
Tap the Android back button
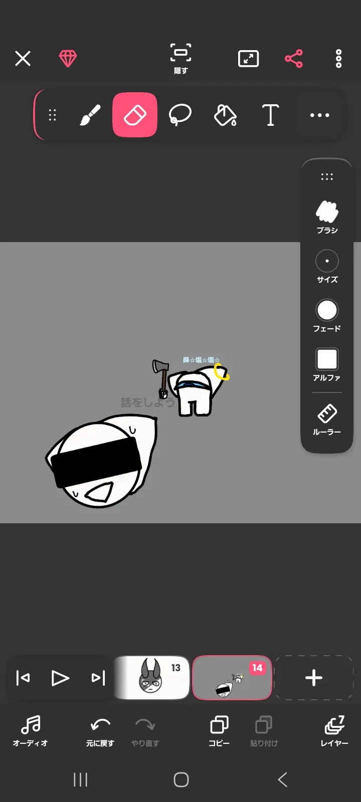[x=282, y=779]
